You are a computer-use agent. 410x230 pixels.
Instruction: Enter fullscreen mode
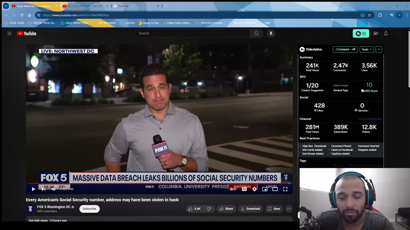point(285,189)
